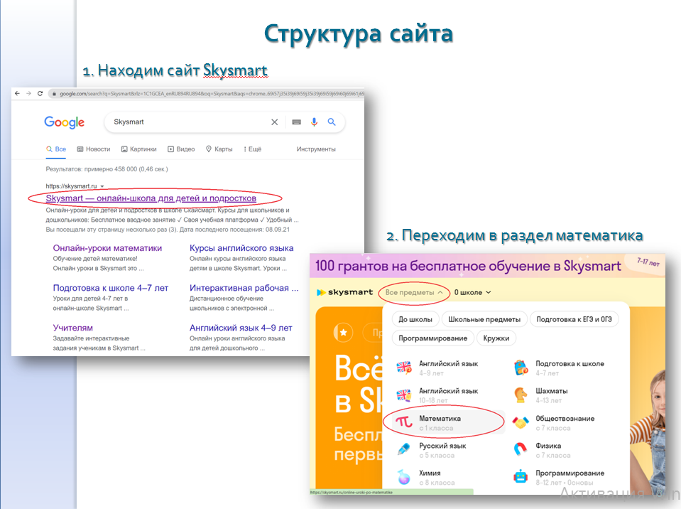
Task: Click the browser back arrow
Action: coord(16,93)
